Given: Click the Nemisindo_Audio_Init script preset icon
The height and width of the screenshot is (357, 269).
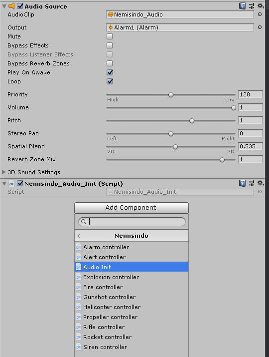Looking at the screenshot, I should [x=251, y=183].
